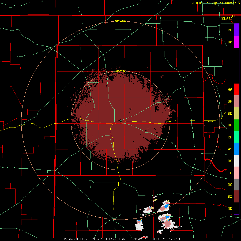Viewport: 241px width, 241px height.
Task: Click the "RF" legend label
Action: click(x=230, y=30)
